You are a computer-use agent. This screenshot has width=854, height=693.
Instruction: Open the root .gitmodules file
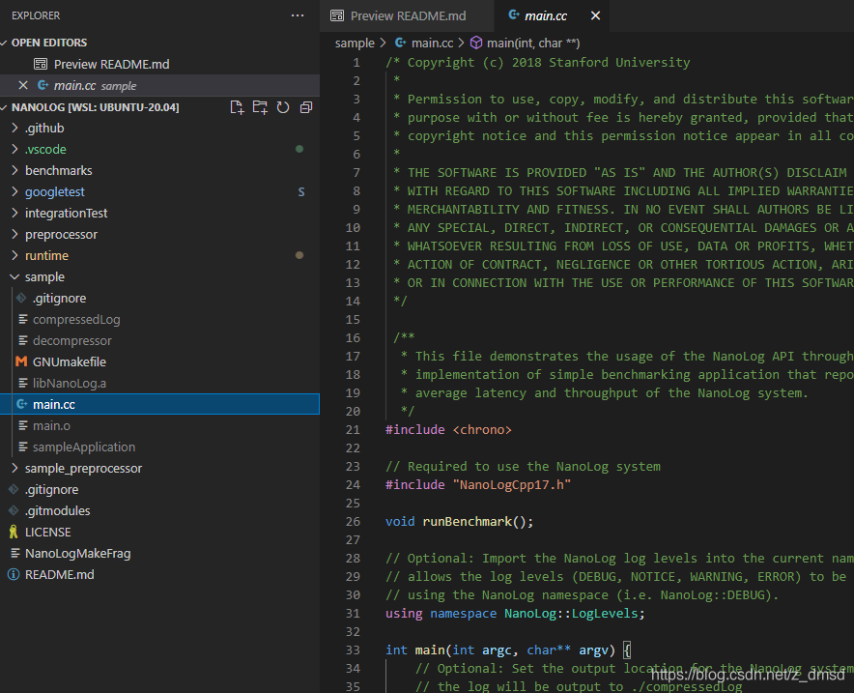(159, 510)
